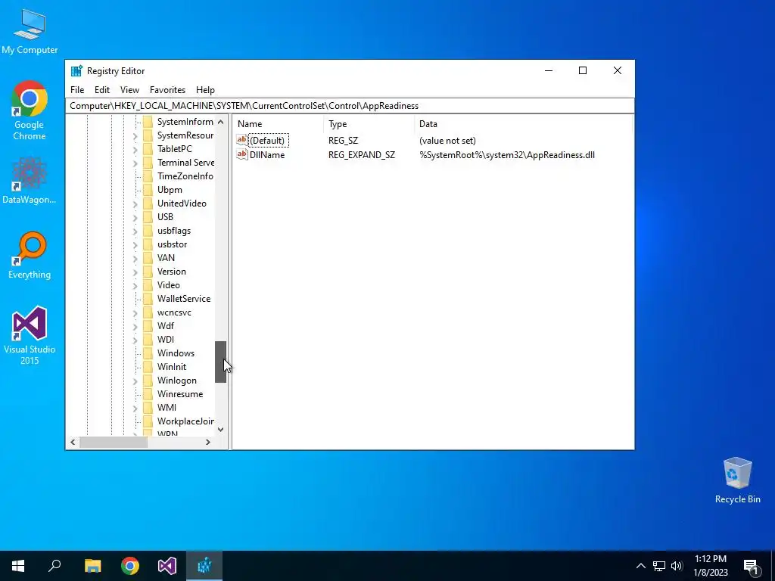Click tree scroll up arrow
The width and height of the screenshot is (775, 581).
220,122
